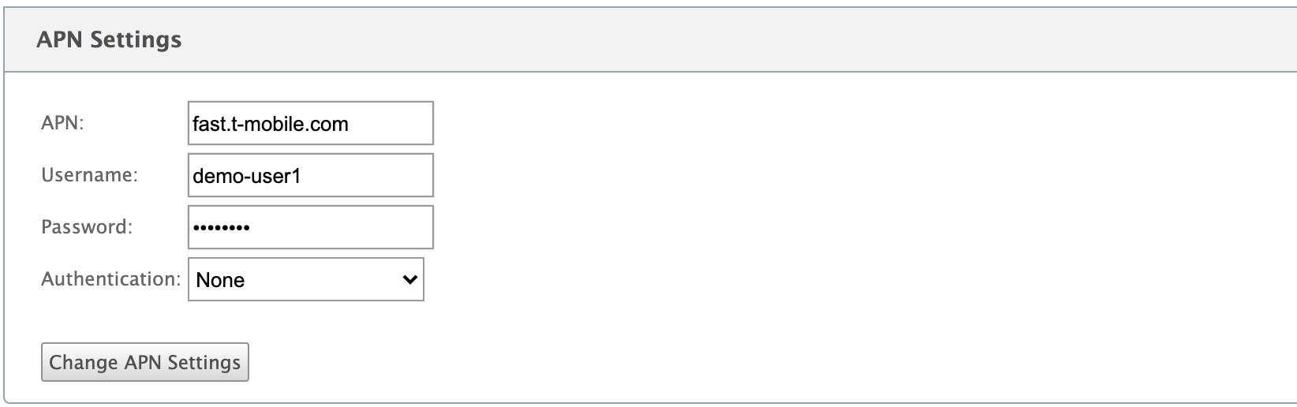Click the 'Authentication:' label
Viewport: 1297px width, 407px height.
tap(111, 279)
